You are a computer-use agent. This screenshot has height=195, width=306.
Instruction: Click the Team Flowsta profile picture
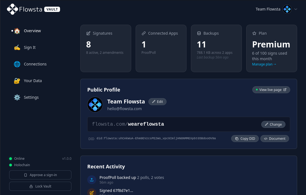coord(95,105)
